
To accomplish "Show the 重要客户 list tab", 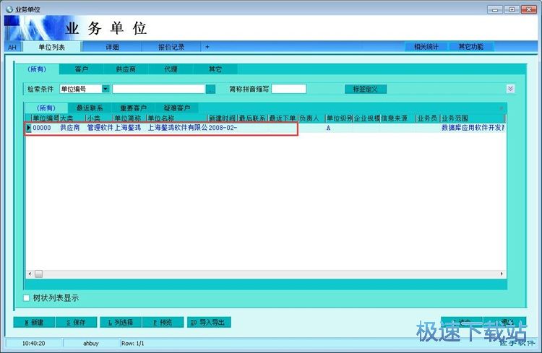I will (133, 108).
